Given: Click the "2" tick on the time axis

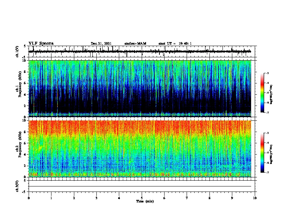Looking at the screenshot, I should 74,198.
